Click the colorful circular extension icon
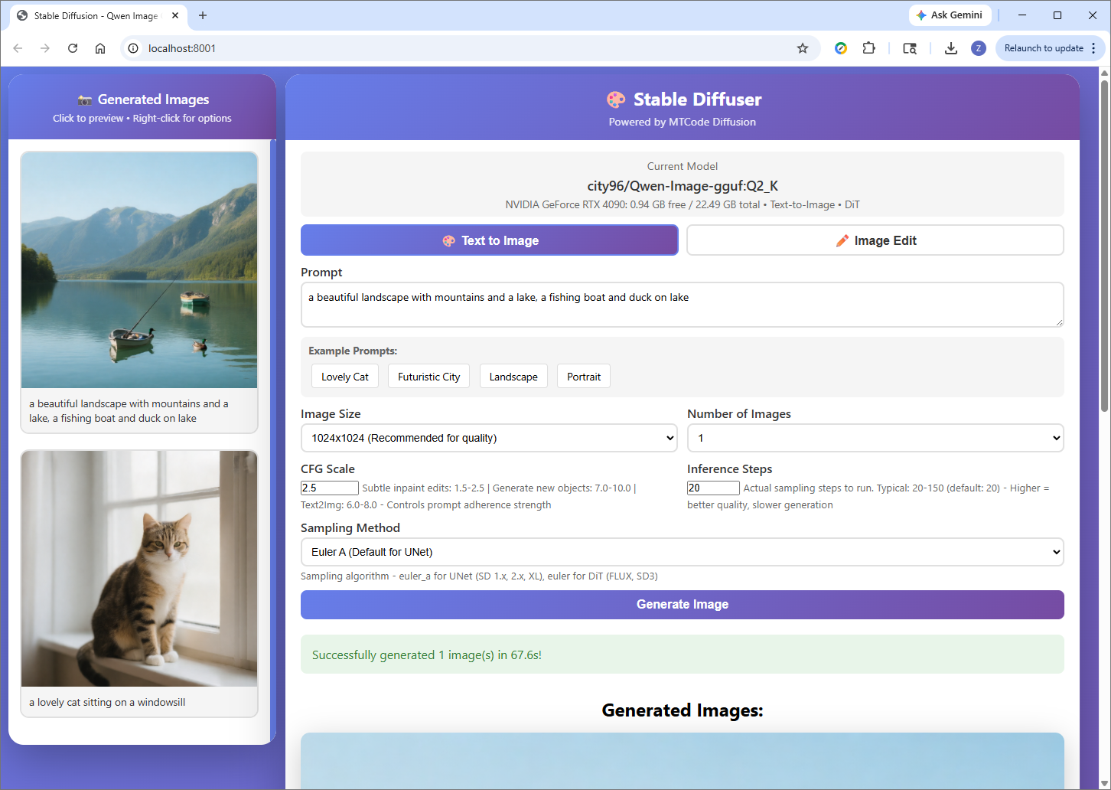This screenshot has height=790, width=1111. [841, 48]
